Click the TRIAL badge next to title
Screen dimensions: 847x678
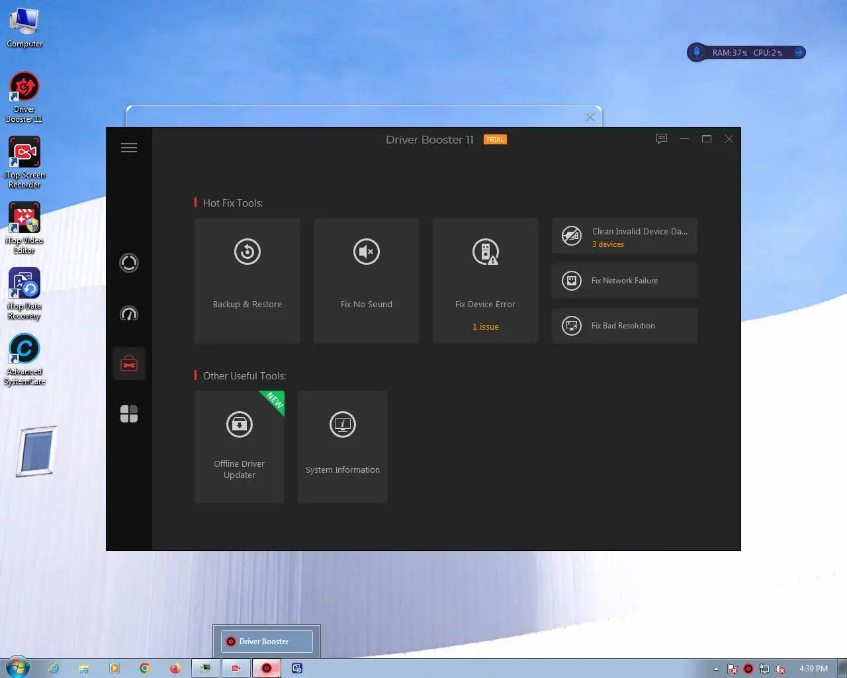[495, 140]
